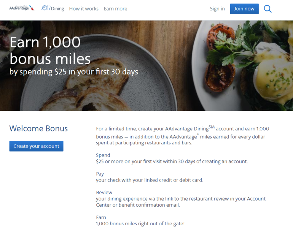Image resolution: width=293 pixels, height=231 pixels.
Task: Click the For a limited time paragraph
Action: [x=183, y=136]
